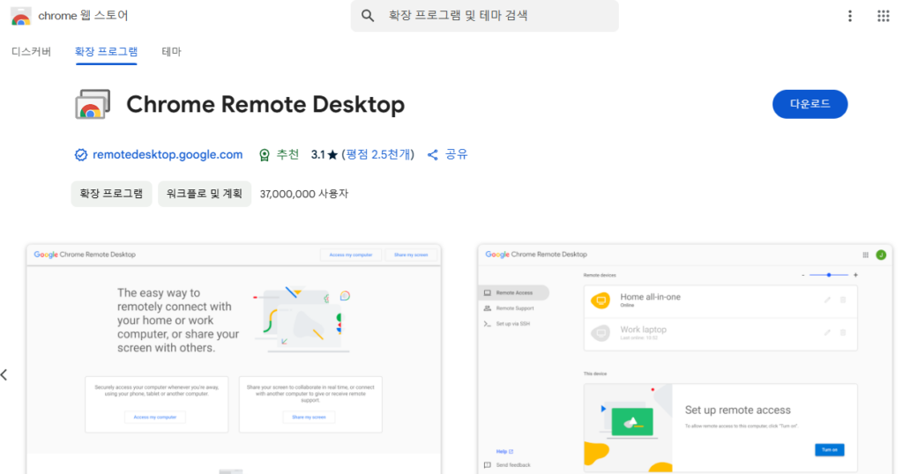The width and height of the screenshot is (903, 474).
Task: Open the remotedesktop.google.com link
Action: [x=168, y=154]
